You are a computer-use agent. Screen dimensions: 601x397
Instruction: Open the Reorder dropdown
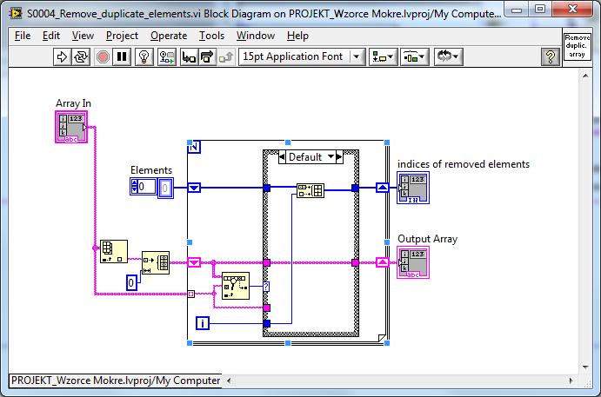(x=449, y=57)
